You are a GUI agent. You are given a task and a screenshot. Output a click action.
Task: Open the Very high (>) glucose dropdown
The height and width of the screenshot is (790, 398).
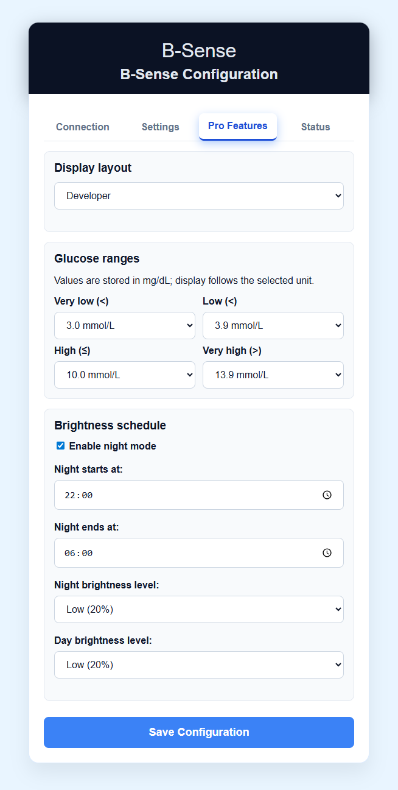[x=273, y=375]
